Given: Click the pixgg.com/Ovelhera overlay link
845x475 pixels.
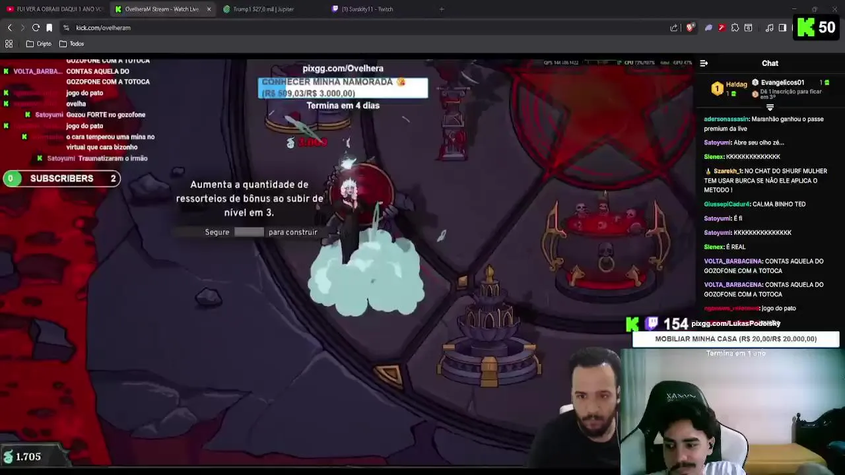Looking at the screenshot, I should pos(343,68).
